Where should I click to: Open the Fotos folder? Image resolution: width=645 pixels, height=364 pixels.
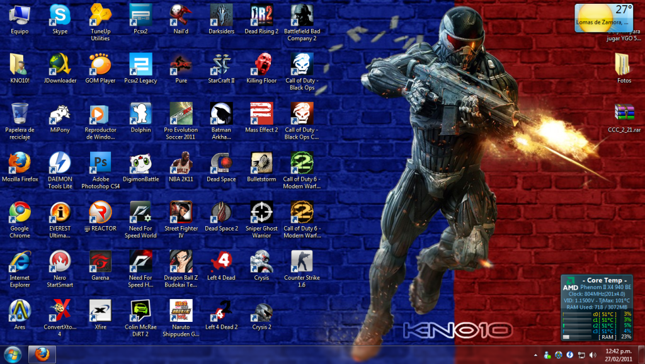[x=624, y=69]
